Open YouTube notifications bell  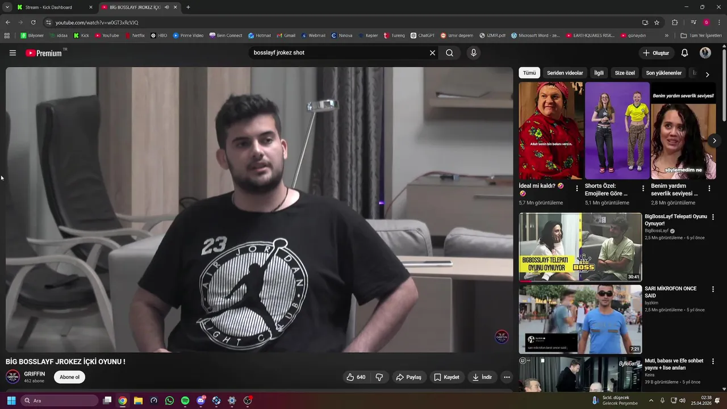684,53
